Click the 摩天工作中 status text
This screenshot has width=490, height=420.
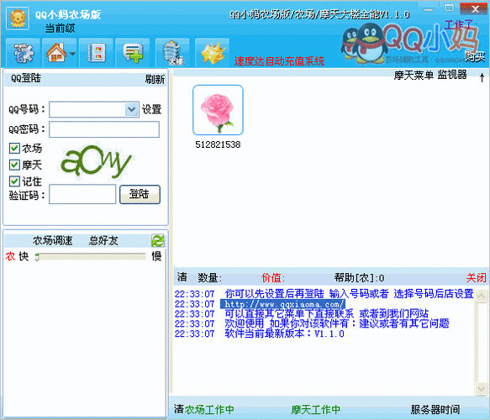tap(316, 409)
